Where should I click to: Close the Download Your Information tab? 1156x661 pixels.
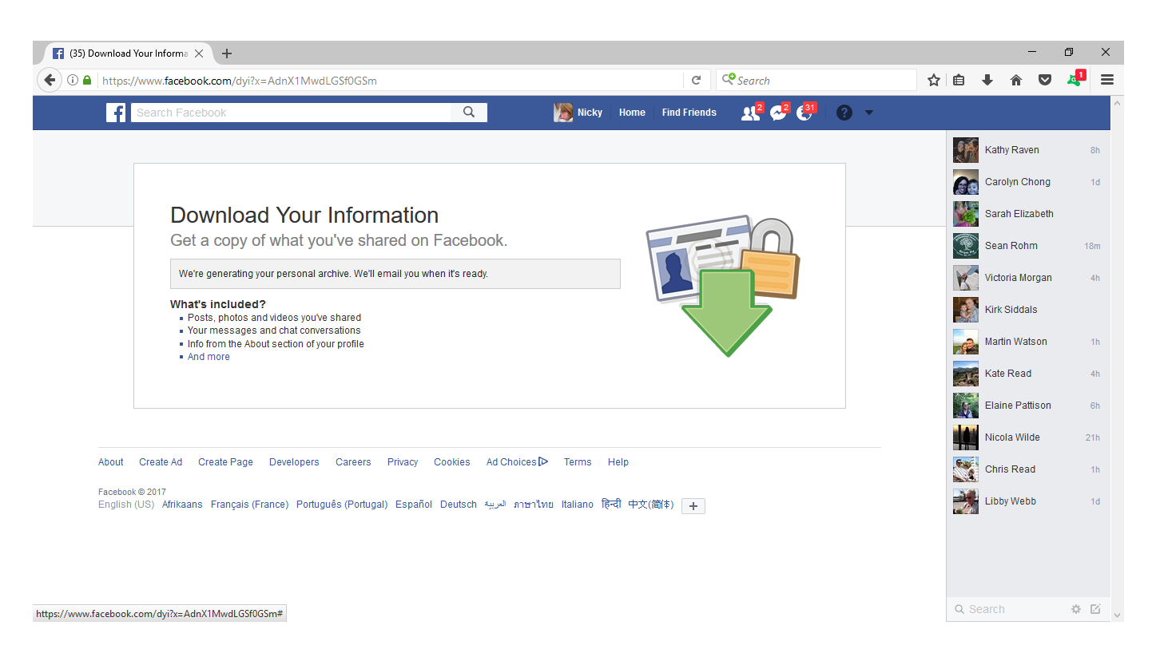199,53
